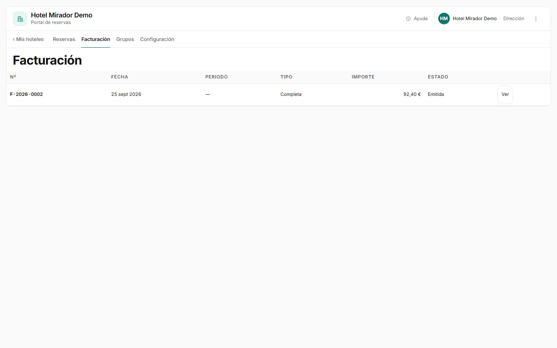
Task: Click the Dirección role label
Action: click(514, 19)
